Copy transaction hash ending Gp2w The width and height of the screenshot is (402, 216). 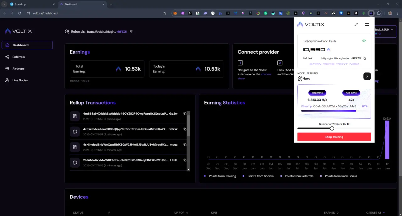click(185, 114)
